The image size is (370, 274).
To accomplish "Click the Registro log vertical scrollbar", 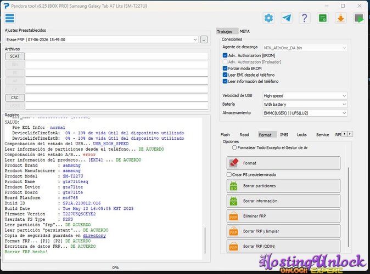I will click(x=205, y=241).
